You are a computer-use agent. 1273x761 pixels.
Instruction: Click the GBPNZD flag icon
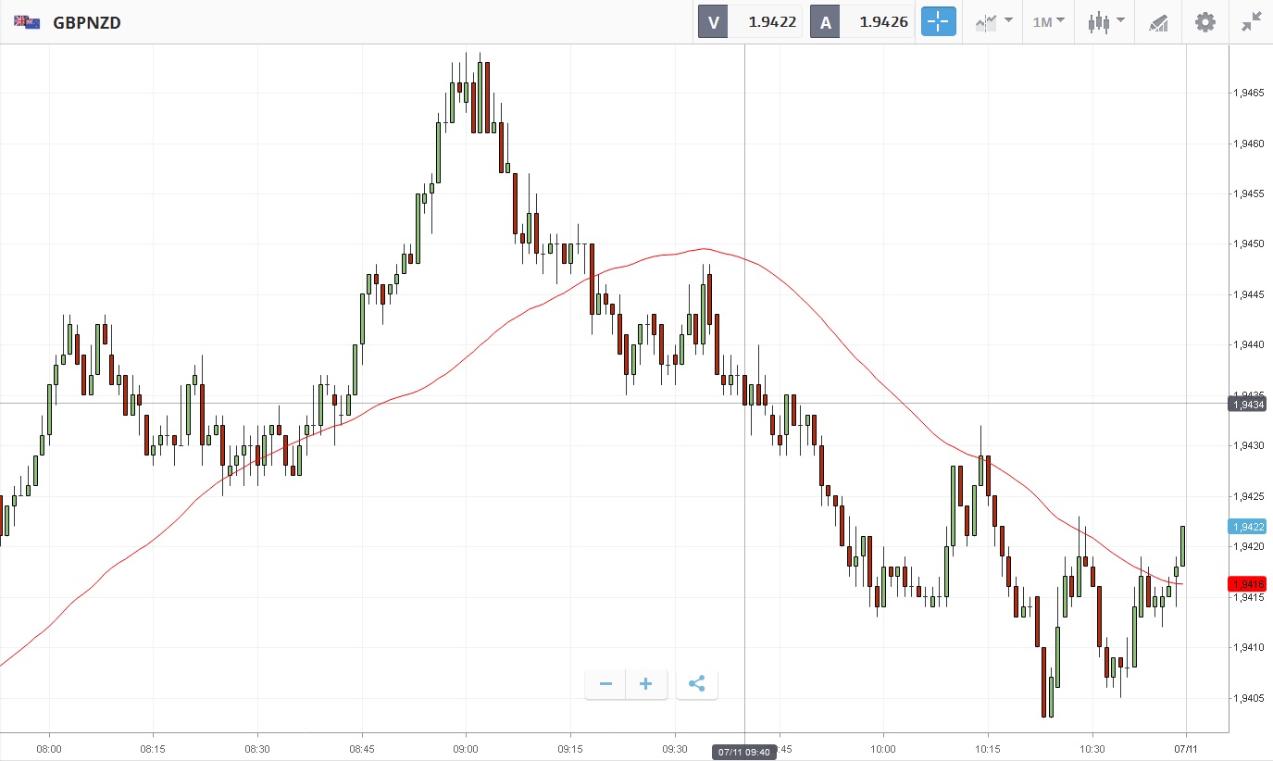[27, 21]
